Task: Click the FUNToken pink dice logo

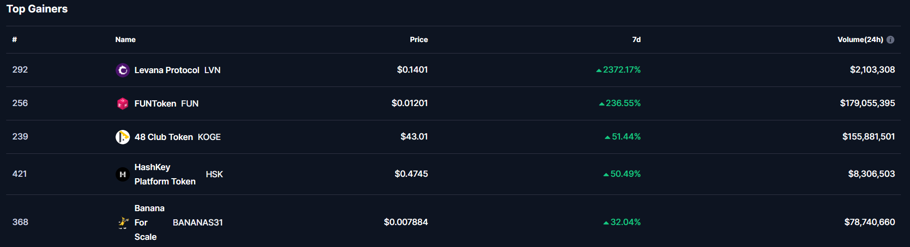Action: tap(123, 104)
